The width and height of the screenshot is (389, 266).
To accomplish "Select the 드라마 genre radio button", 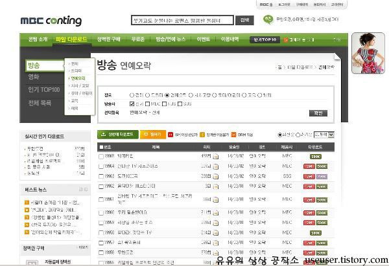I will pos(147,95).
